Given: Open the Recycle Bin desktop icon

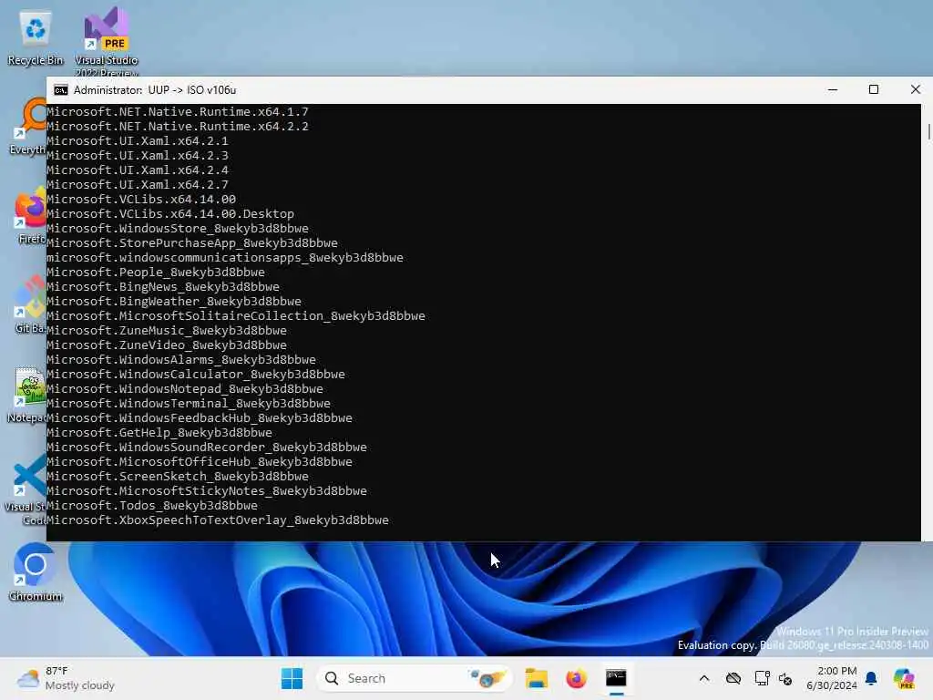Looking at the screenshot, I should [36, 38].
